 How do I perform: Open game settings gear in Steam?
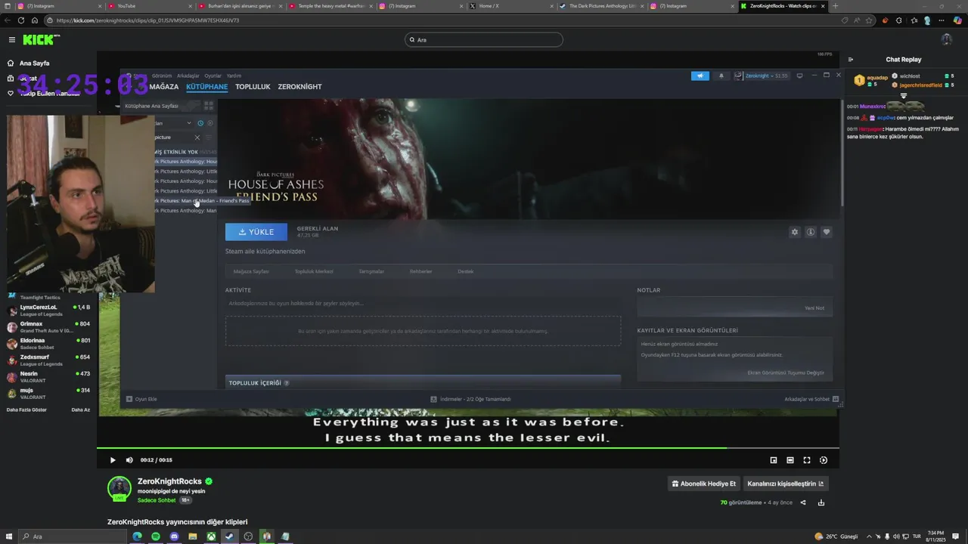coord(794,232)
